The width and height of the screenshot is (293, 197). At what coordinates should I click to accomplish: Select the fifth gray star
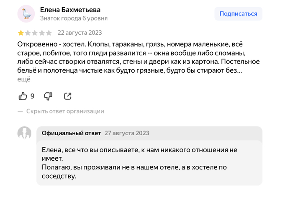point(49,33)
